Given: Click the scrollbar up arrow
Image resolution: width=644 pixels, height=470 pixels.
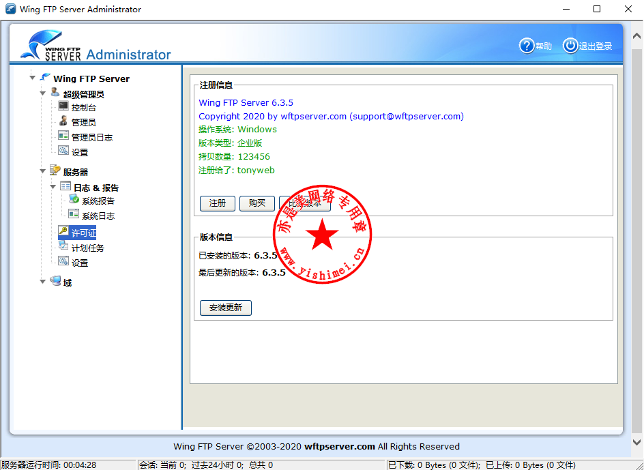Looking at the screenshot, I should (636, 35).
